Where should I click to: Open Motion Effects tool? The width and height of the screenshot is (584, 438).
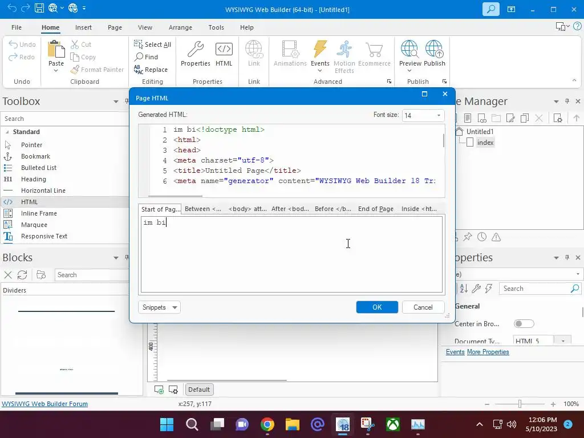(x=344, y=56)
